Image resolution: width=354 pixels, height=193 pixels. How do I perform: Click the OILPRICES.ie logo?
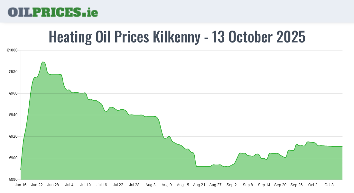point(53,12)
